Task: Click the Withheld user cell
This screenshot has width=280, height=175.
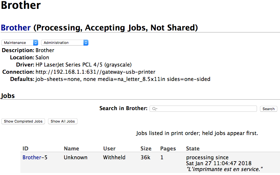Action: pyautogui.click(x=114, y=158)
